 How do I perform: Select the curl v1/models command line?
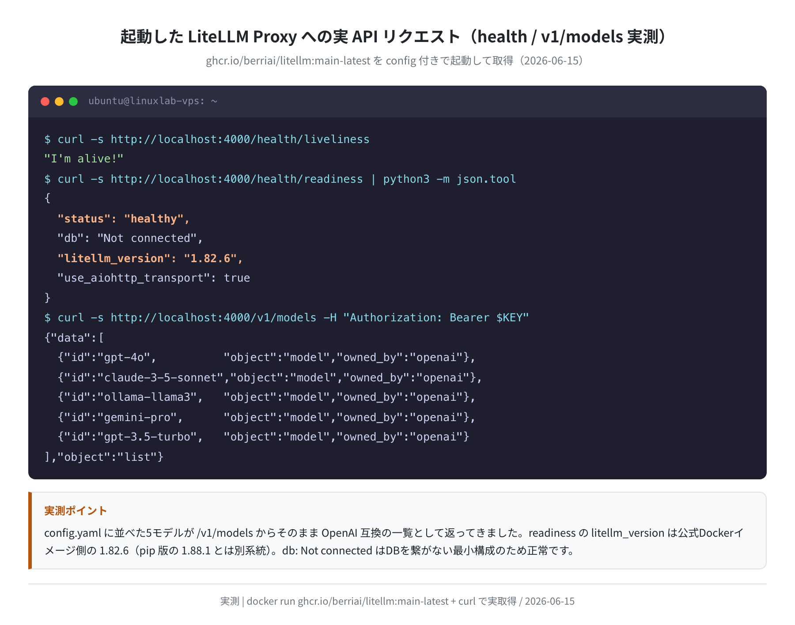tap(287, 318)
